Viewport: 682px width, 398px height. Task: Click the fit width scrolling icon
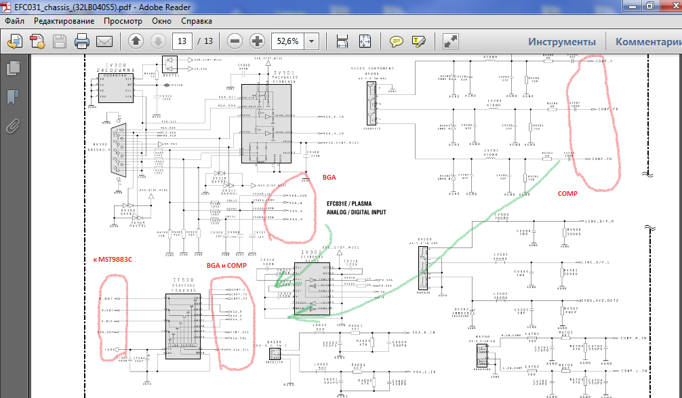pyautogui.click(x=342, y=41)
